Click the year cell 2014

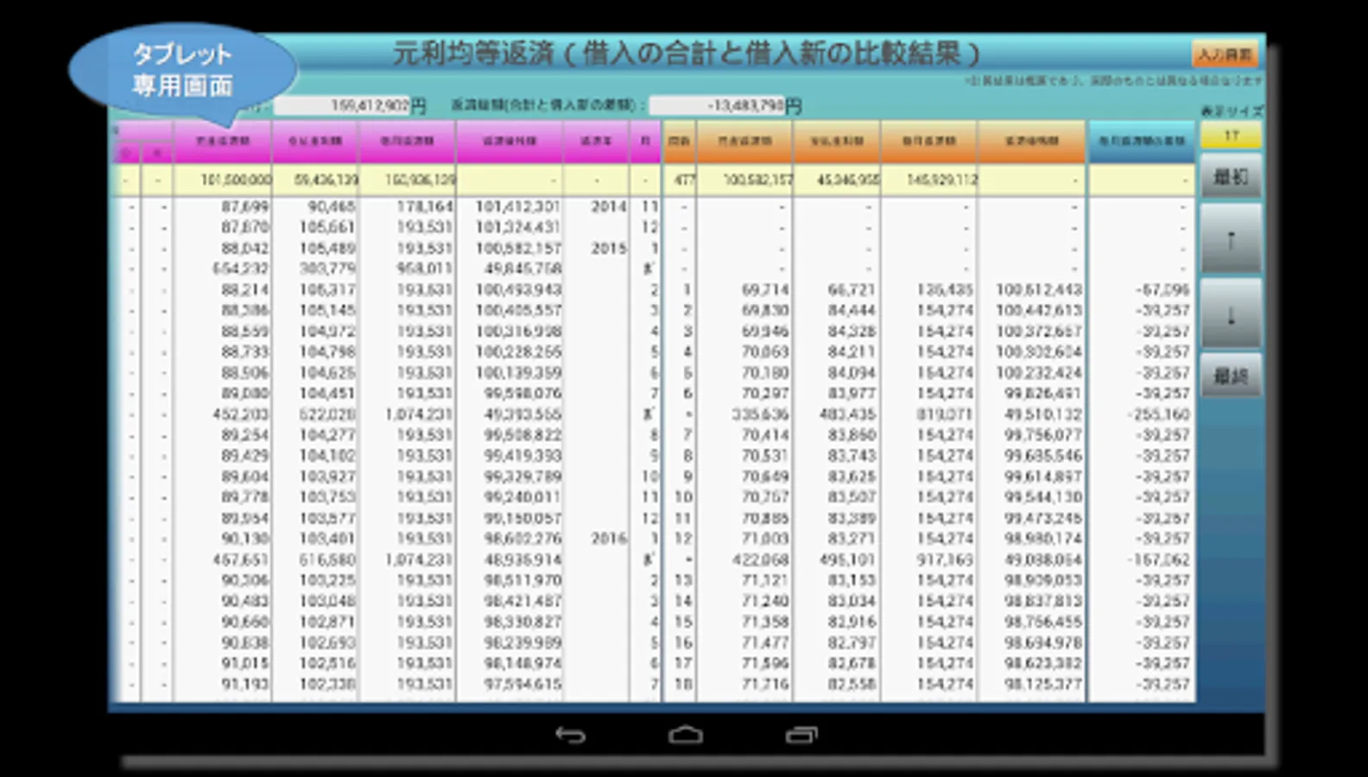click(608, 207)
